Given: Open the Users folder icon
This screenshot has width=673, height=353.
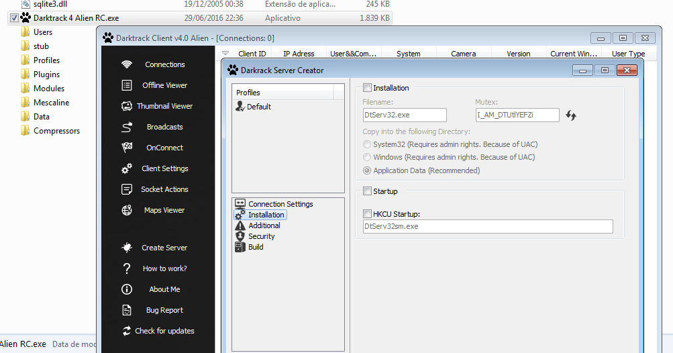Looking at the screenshot, I should click(25, 32).
